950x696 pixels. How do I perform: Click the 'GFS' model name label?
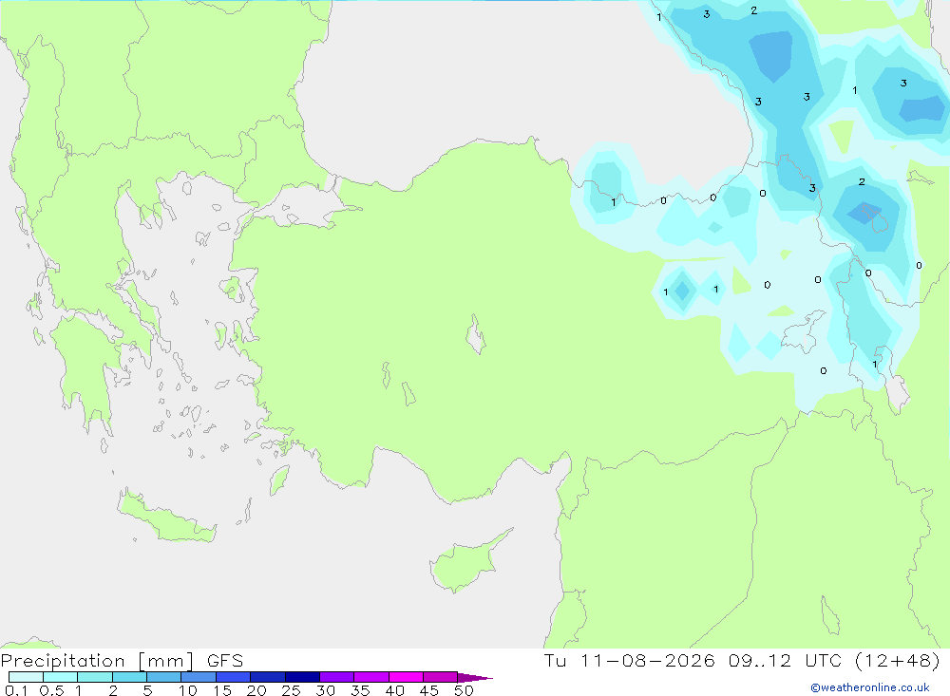pos(225,661)
